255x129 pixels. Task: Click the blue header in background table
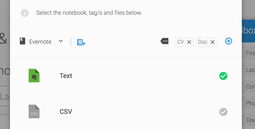pyautogui.click(x=248, y=31)
